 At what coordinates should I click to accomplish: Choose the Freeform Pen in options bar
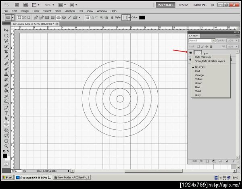pos(41,17)
